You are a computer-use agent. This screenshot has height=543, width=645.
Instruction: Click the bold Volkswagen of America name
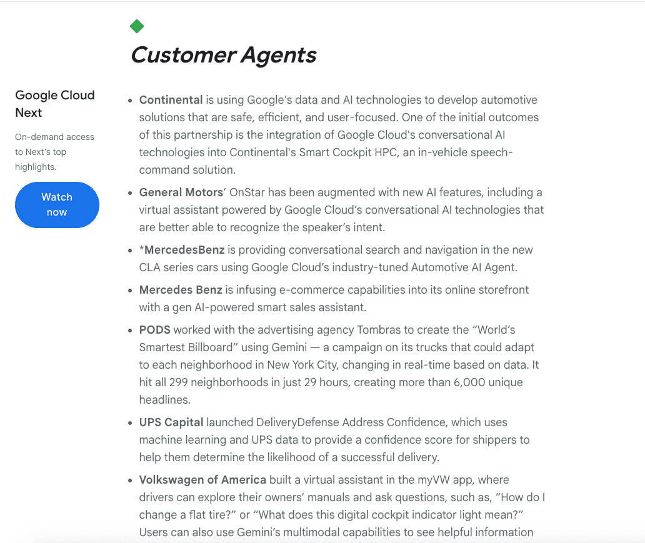point(202,480)
